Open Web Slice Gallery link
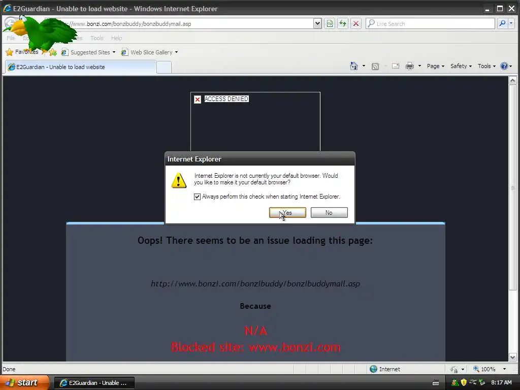The height and width of the screenshot is (390, 520). [147, 52]
